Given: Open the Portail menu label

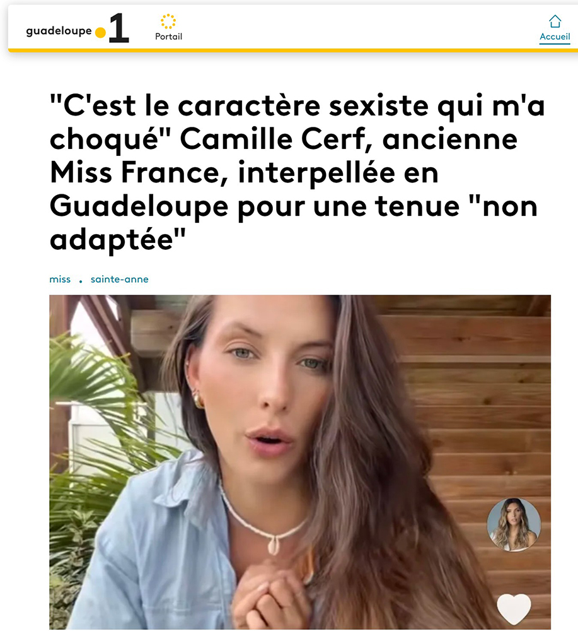Looking at the screenshot, I should coord(168,37).
